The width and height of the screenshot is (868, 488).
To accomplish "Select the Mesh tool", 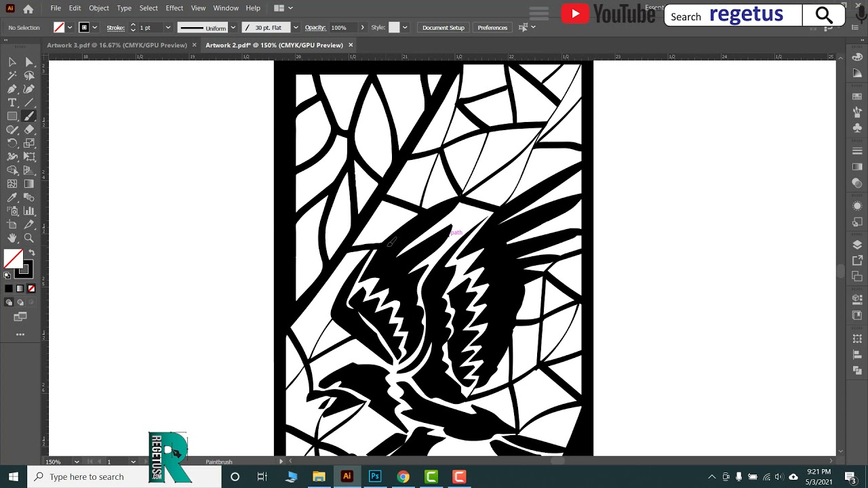I will (12, 184).
